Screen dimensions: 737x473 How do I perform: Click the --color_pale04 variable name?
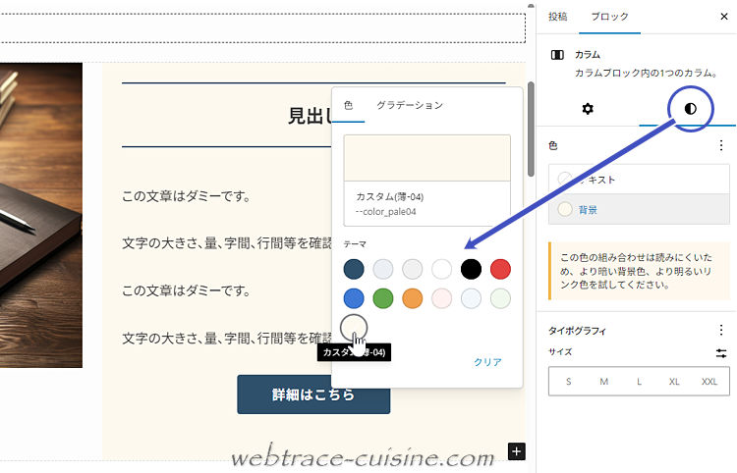click(386, 212)
